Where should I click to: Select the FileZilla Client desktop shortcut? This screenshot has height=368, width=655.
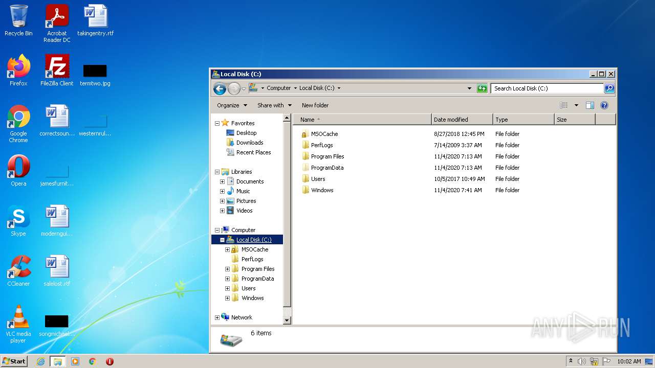pyautogui.click(x=57, y=71)
